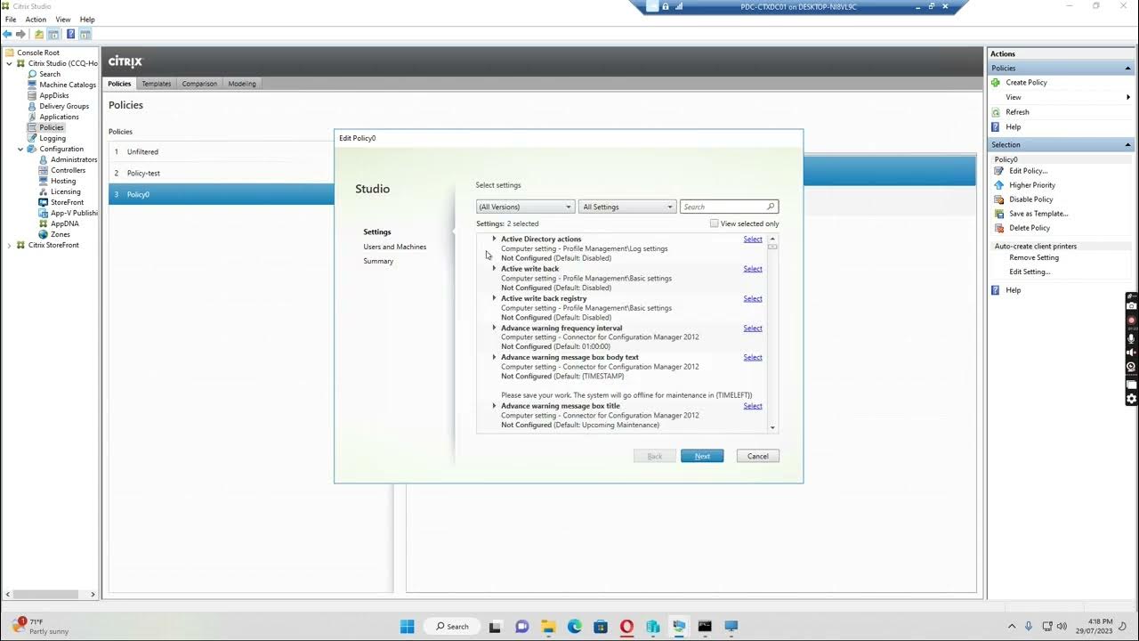The height and width of the screenshot is (641, 1139).
Task: Select AppDNA node in tree
Action: coord(64,223)
